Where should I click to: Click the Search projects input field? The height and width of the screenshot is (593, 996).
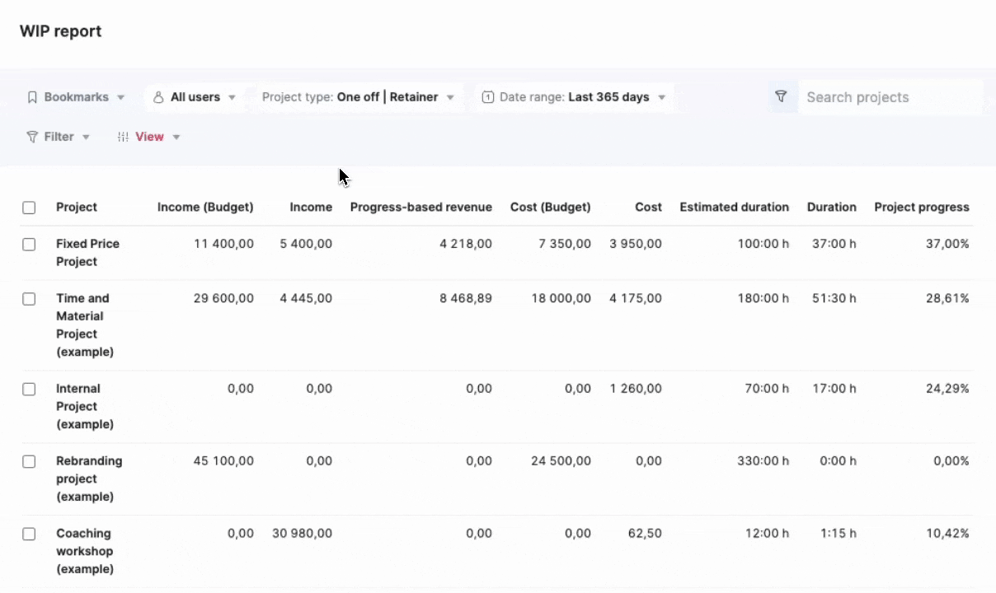tap(890, 97)
